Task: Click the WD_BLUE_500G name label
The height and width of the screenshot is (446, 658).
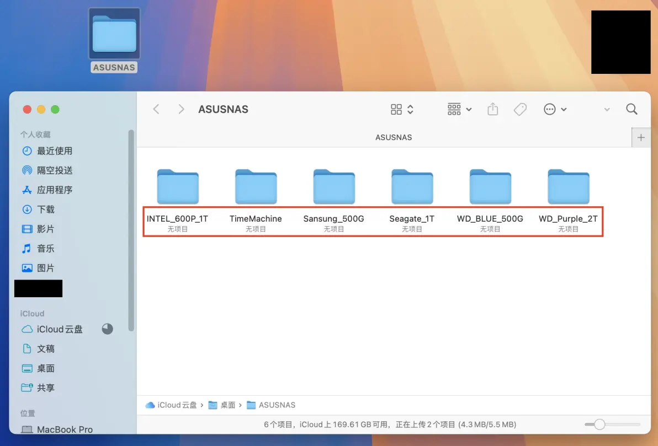Action: (490, 219)
